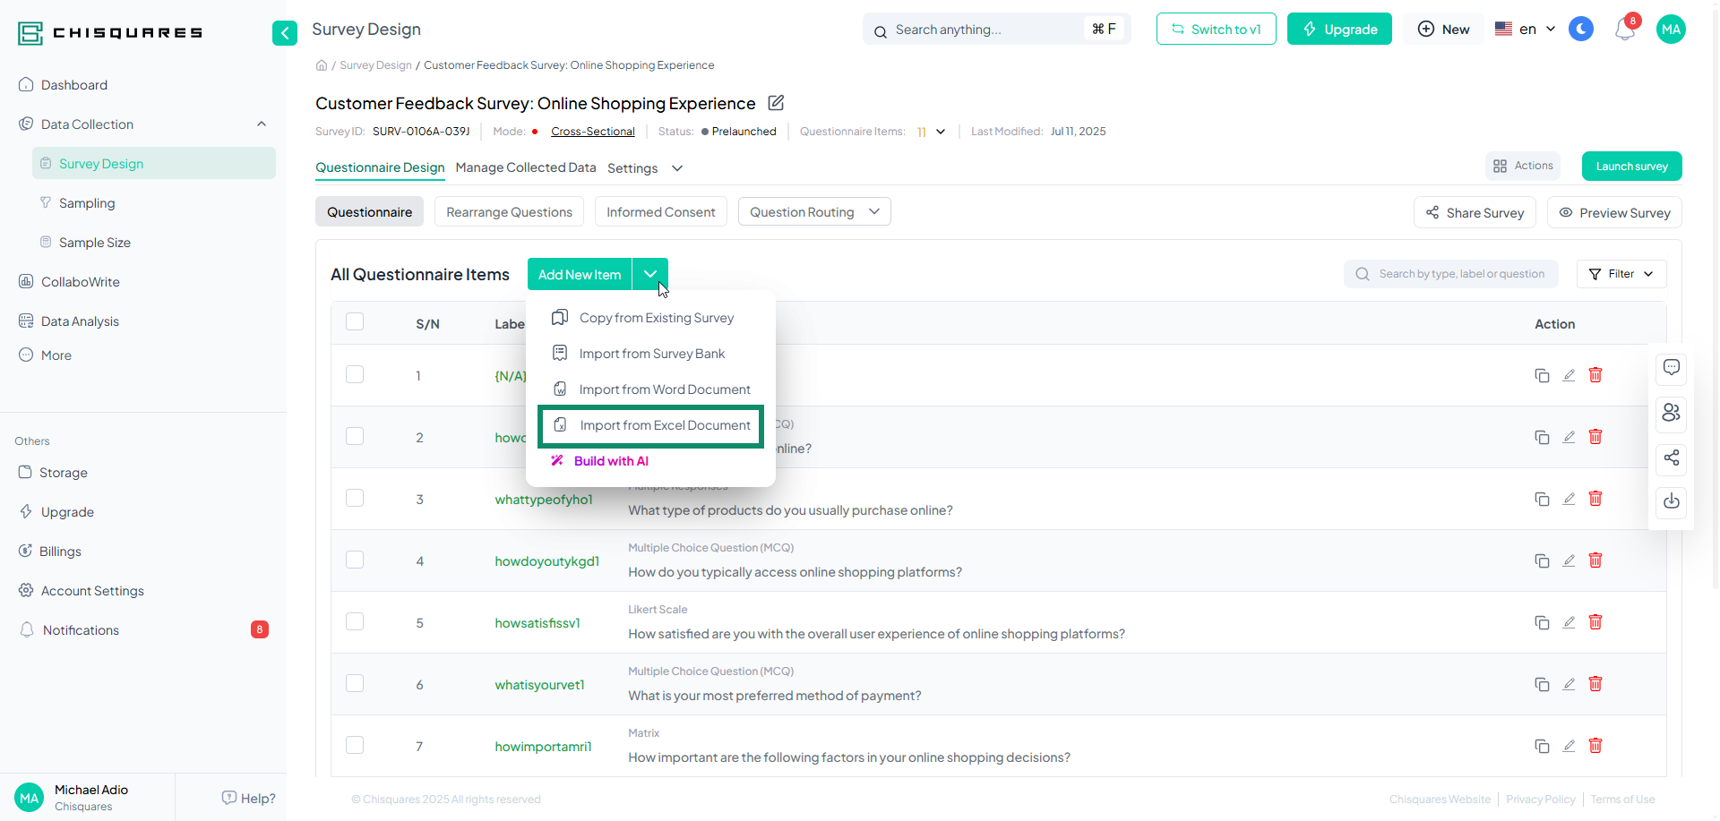1720x821 pixels.
Task: Collapse sidebar using green arrow button
Action: click(284, 33)
